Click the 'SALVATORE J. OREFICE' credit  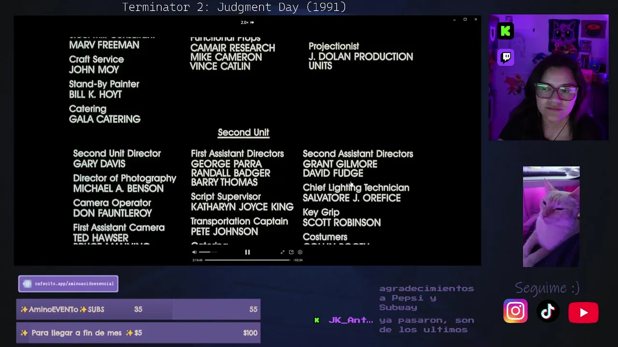click(351, 198)
